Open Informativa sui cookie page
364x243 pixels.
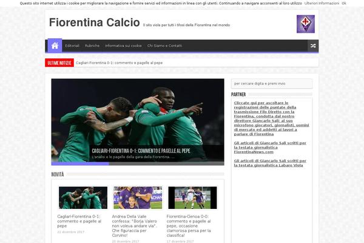click(x=123, y=46)
